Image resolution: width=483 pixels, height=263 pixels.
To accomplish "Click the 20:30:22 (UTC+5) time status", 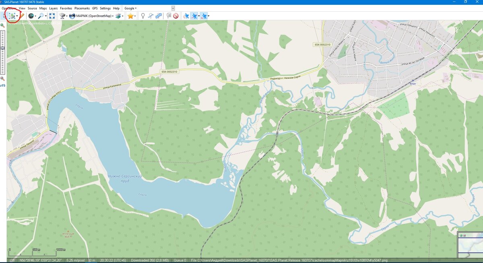I will [113, 260].
